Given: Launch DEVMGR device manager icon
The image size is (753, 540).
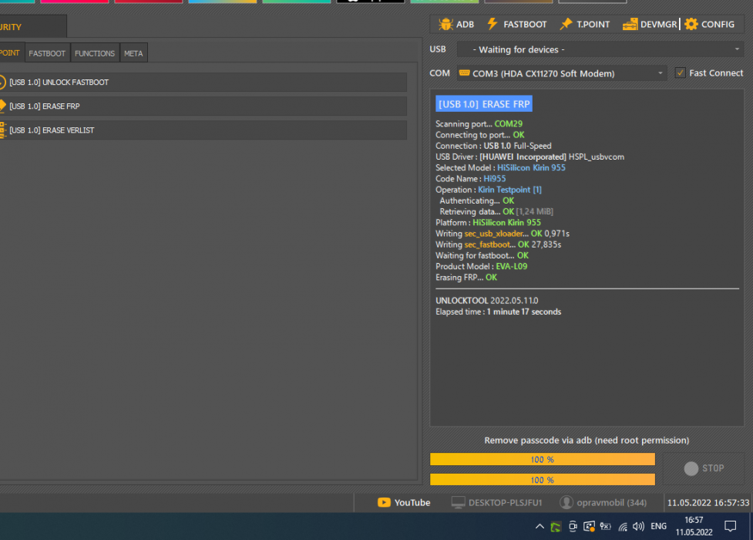Looking at the screenshot, I should pyautogui.click(x=630, y=24).
